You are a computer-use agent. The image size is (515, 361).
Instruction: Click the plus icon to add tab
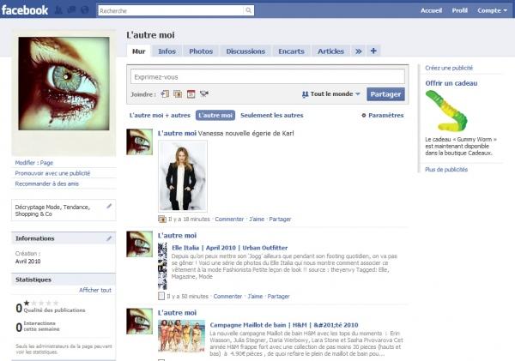coord(373,51)
